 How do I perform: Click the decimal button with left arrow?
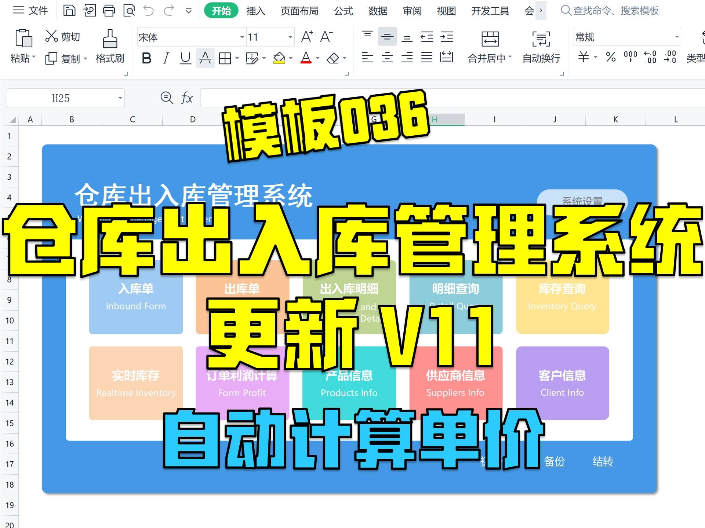(650, 57)
